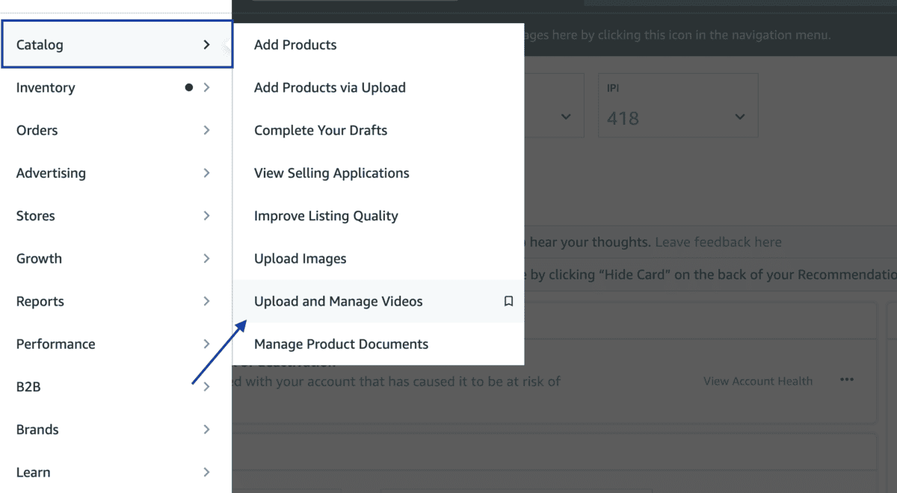Open the Catalog menu

click(117, 45)
